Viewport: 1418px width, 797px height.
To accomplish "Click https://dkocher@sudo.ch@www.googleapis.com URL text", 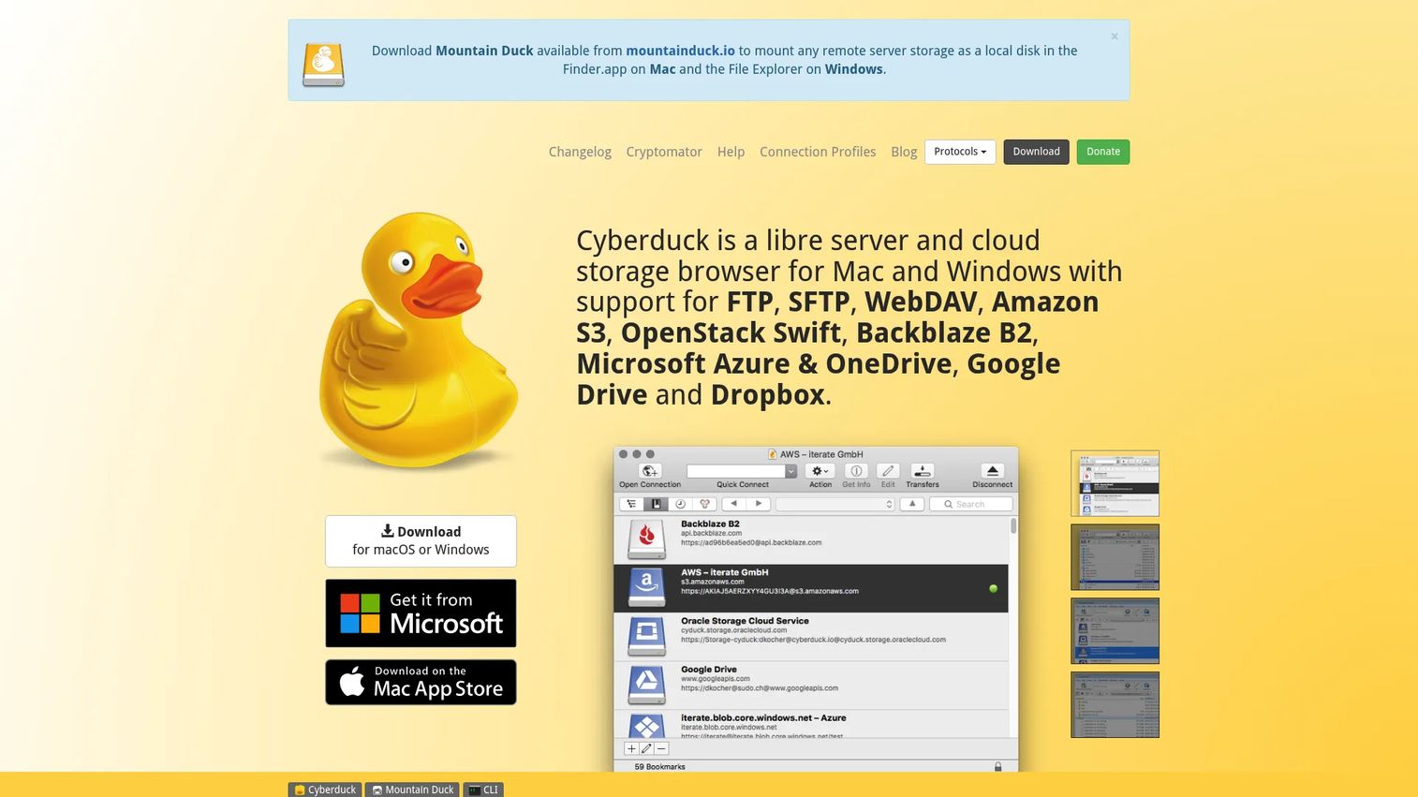I will click(x=760, y=688).
